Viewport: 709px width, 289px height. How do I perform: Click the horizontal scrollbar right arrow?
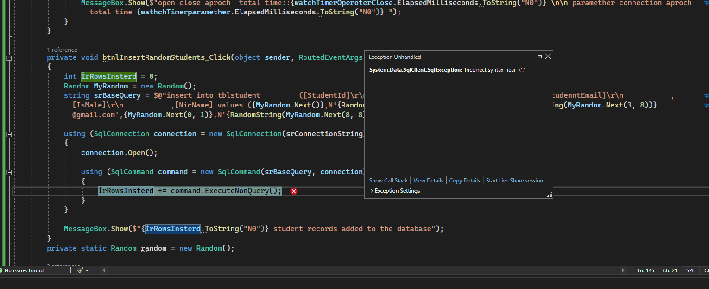[x=624, y=270]
